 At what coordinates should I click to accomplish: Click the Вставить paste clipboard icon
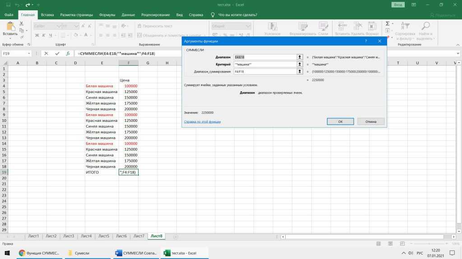pos(10,27)
